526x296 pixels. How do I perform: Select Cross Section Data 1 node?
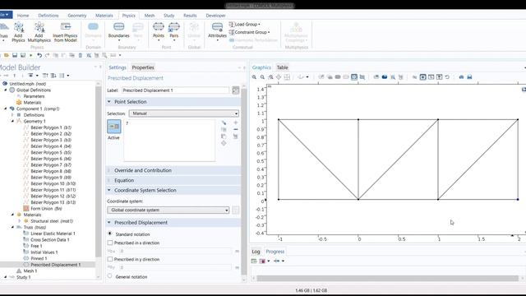pyautogui.click(x=49, y=239)
